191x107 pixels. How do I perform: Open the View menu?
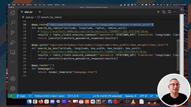click(36, 5)
